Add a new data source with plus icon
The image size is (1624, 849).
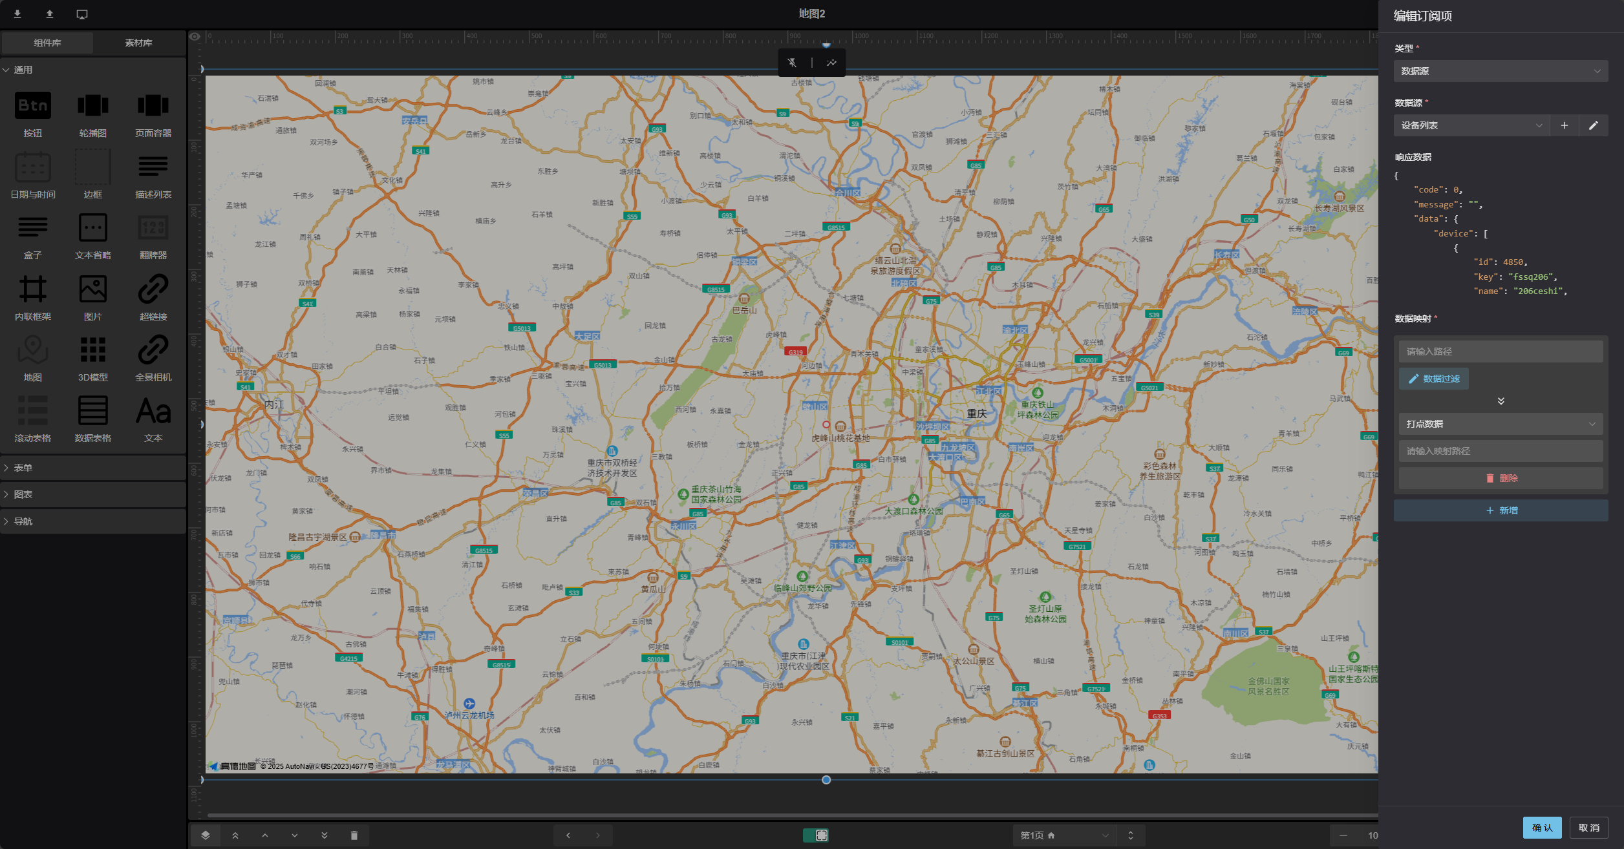pyautogui.click(x=1565, y=125)
